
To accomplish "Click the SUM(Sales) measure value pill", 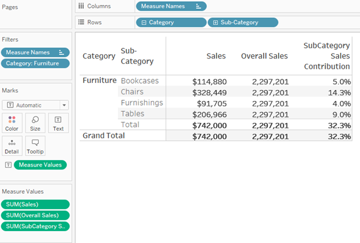I will pyautogui.click(x=35, y=204).
